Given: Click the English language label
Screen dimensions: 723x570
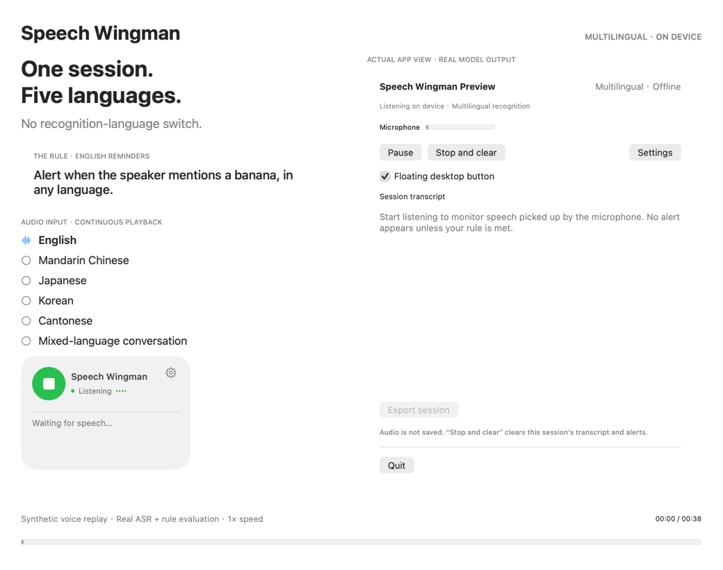Looking at the screenshot, I should point(58,241).
